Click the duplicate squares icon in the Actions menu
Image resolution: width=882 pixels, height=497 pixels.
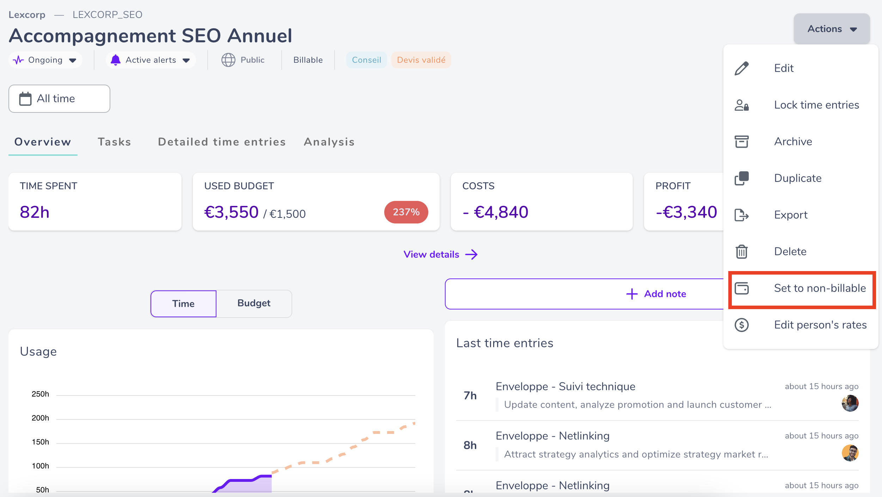[742, 178]
